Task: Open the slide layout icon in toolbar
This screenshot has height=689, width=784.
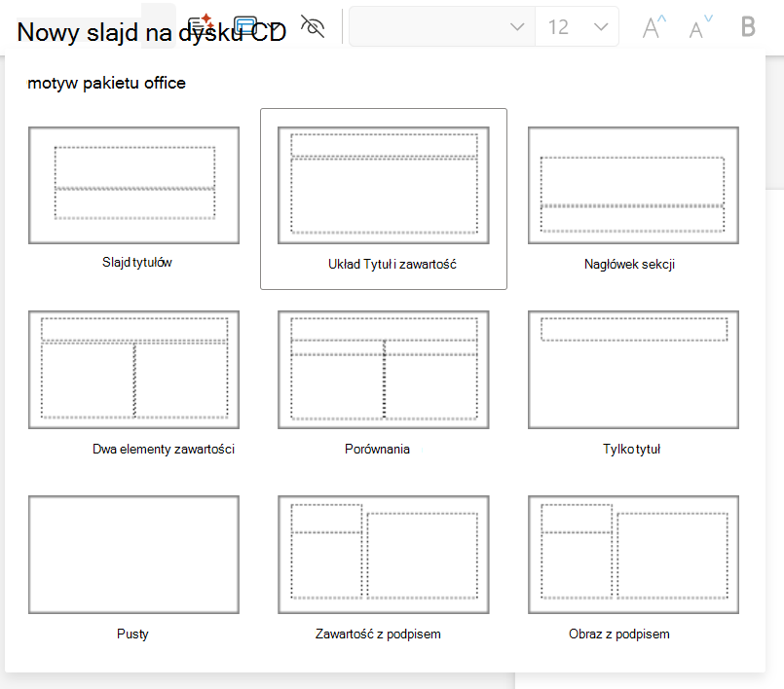Action: [x=245, y=25]
